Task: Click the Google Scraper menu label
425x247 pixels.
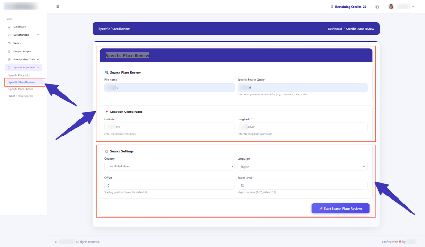Action: 22,51
